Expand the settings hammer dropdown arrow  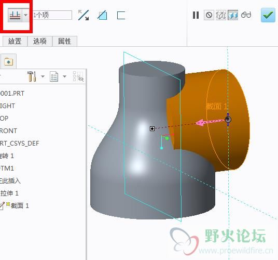43,76
